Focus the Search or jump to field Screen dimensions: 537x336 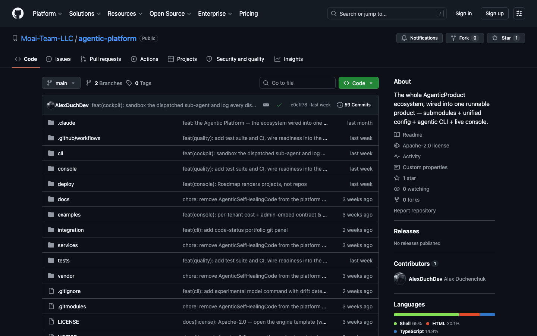[x=387, y=13]
